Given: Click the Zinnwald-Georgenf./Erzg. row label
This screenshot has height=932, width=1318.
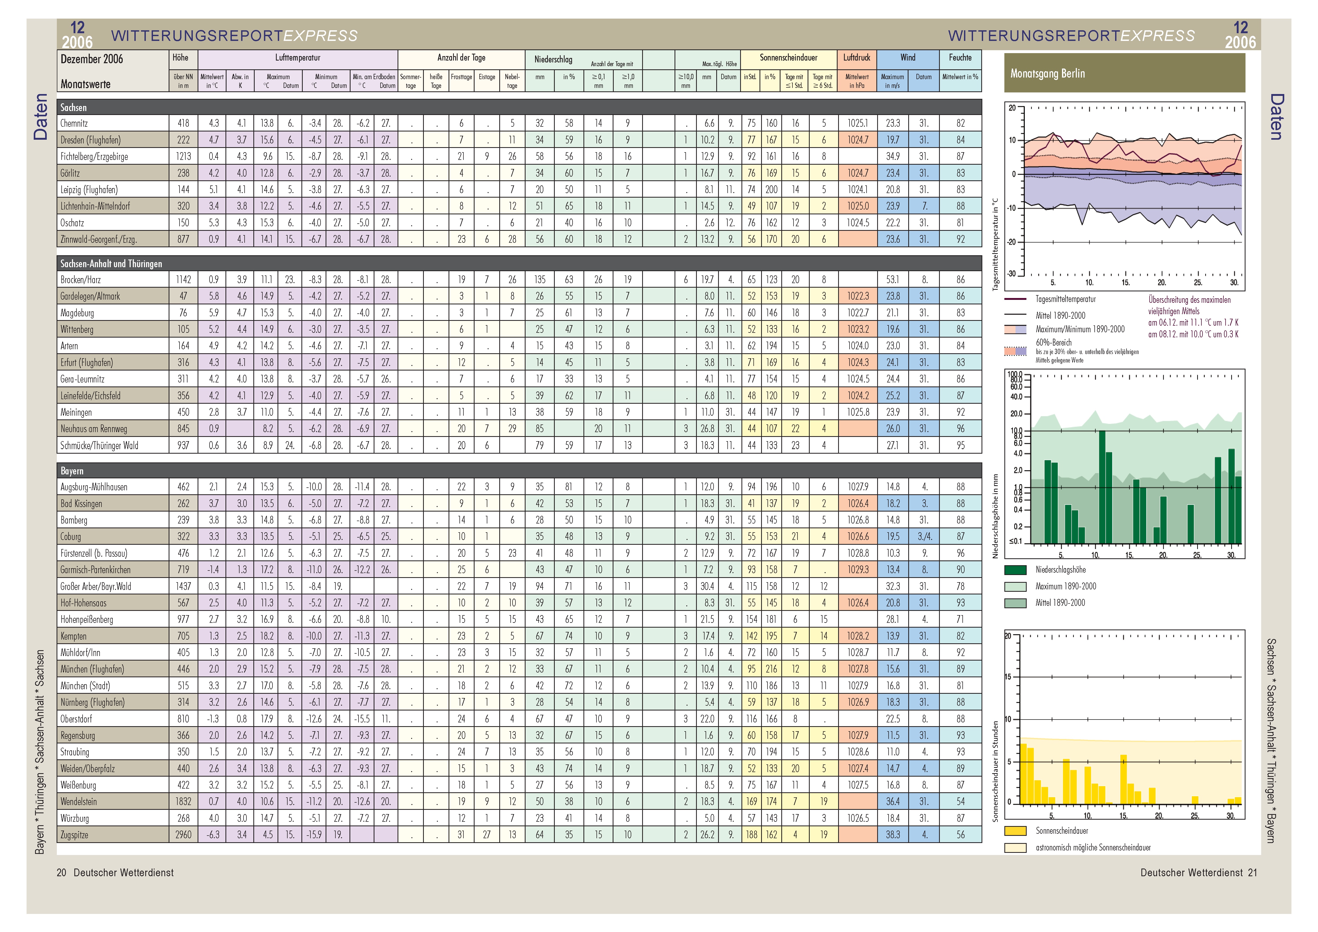Looking at the screenshot, I should click(x=98, y=240).
